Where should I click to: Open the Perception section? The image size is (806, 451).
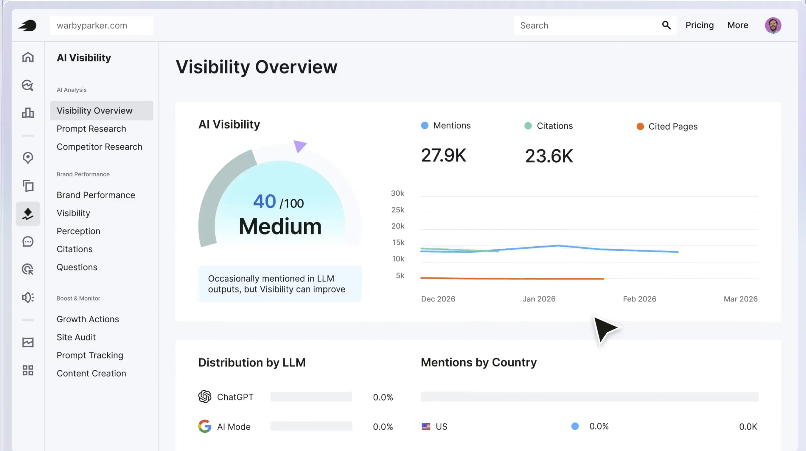point(78,231)
